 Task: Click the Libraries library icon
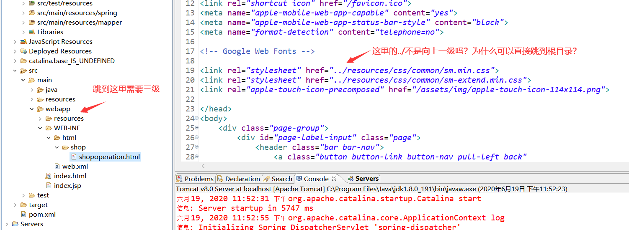32,32
